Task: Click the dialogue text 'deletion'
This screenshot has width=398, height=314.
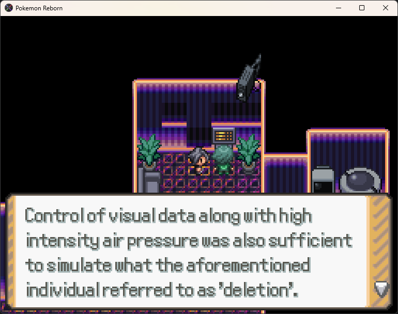Action: tap(256, 290)
